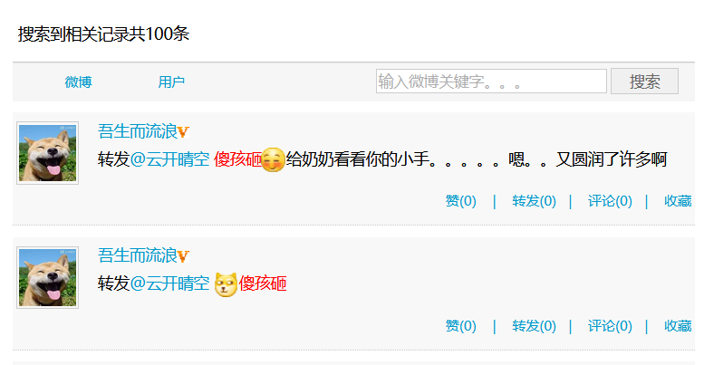Image resolution: width=704 pixels, height=365 pixels.
Task: Click the V verified badge in first post
Action: click(183, 132)
